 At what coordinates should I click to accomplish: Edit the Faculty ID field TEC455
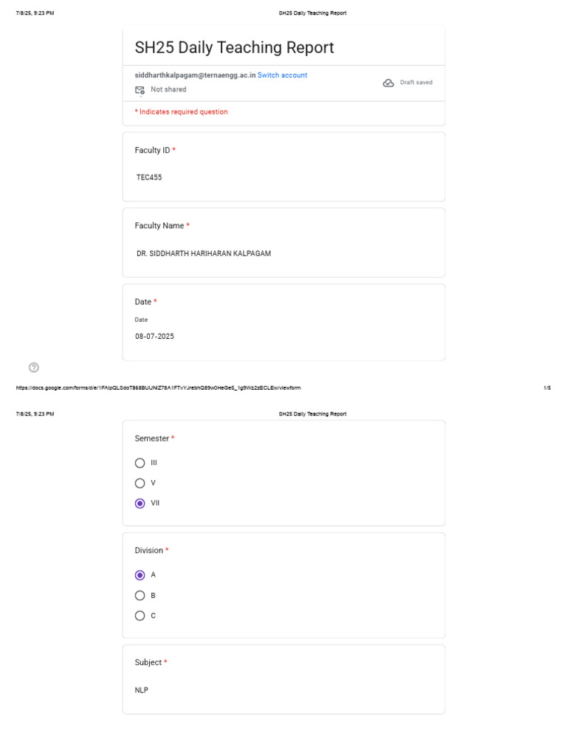pos(149,177)
